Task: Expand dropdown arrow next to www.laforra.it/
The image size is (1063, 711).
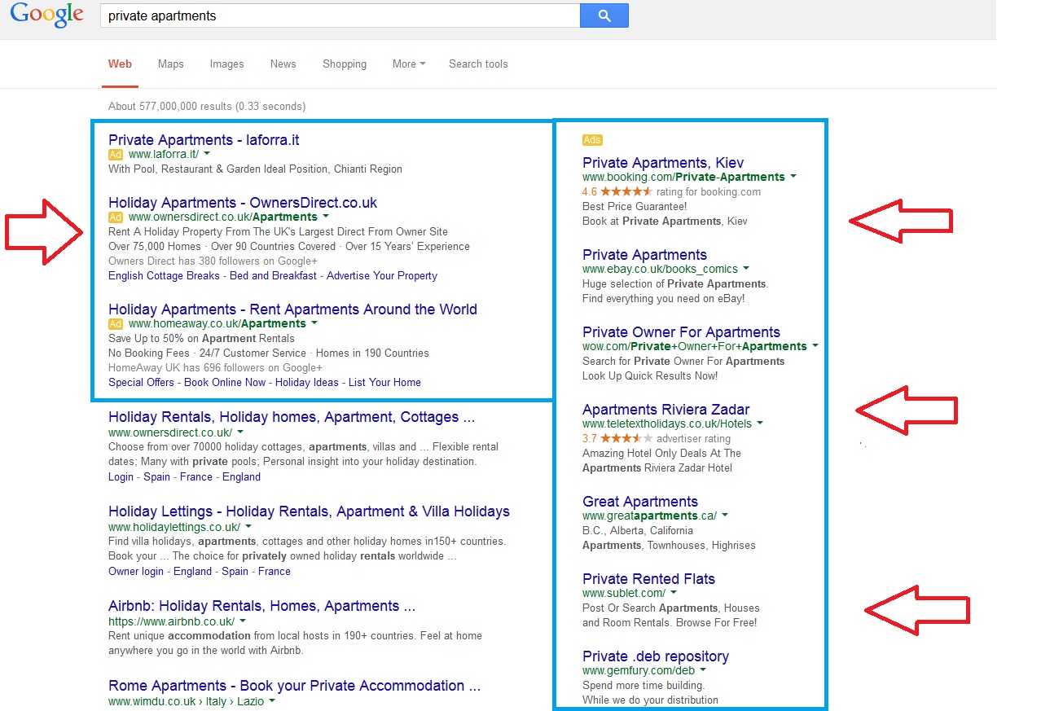Action: pos(207,153)
